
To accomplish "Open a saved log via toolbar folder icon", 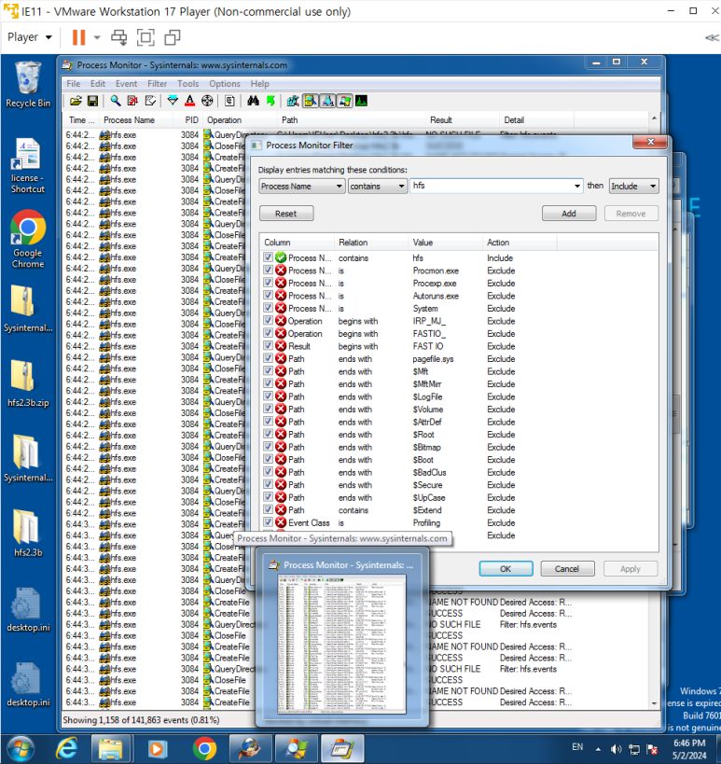I will pos(76,101).
